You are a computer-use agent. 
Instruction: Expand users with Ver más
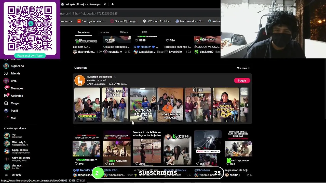coord(243,68)
